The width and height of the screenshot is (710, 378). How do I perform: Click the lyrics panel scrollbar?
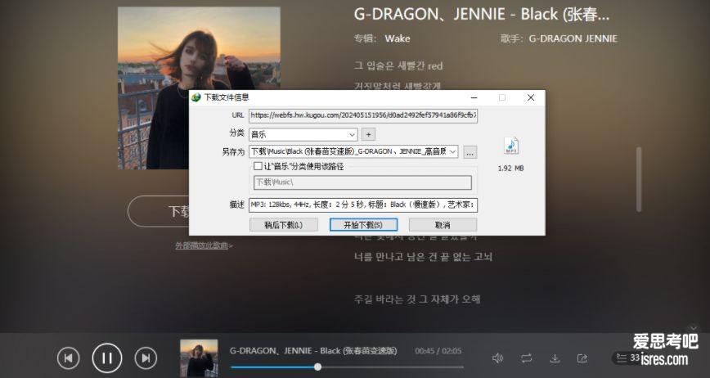[639, 179]
